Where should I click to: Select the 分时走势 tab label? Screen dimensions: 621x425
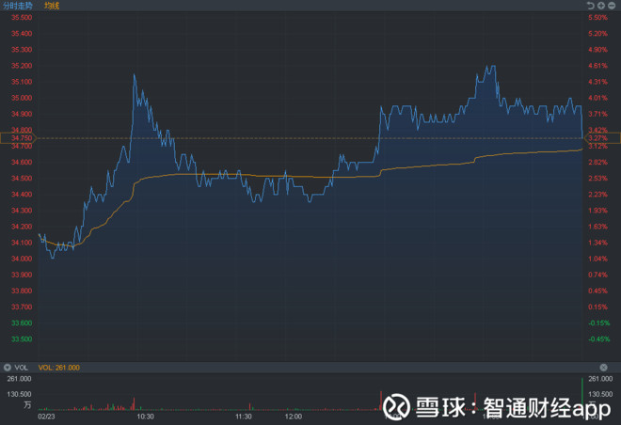coord(18,6)
